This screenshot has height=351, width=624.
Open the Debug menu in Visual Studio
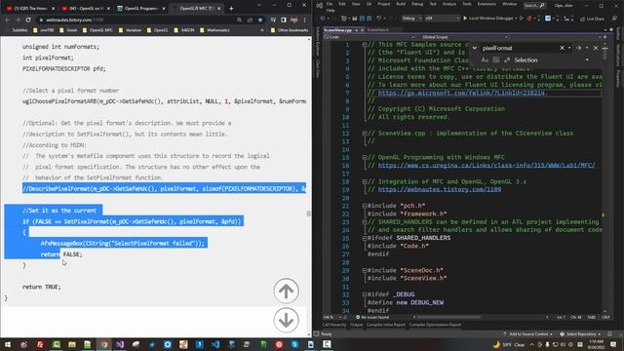[417, 4]
